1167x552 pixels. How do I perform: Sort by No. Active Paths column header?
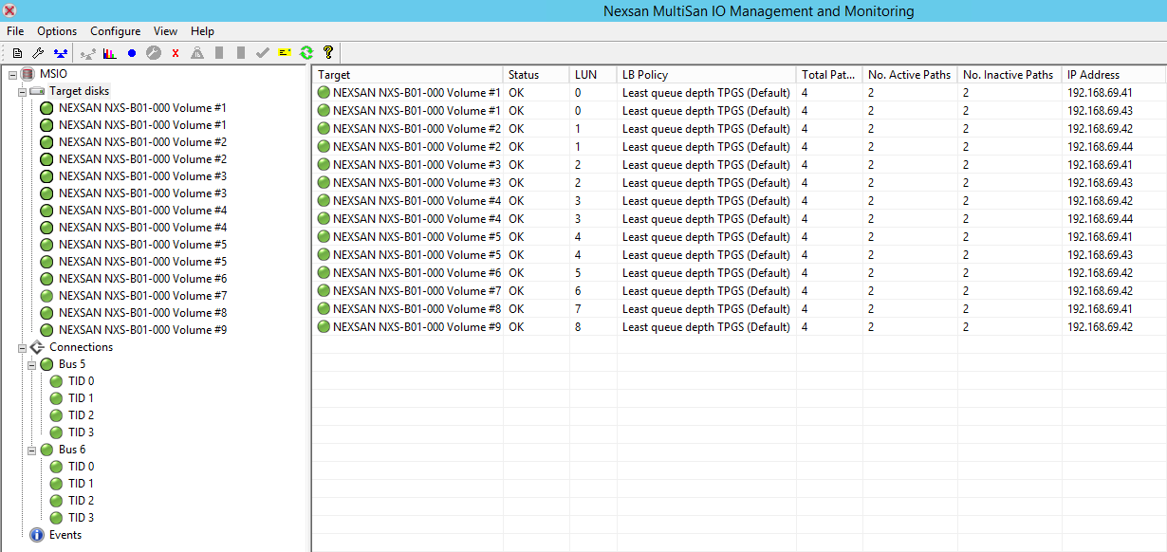click(910, 75)
